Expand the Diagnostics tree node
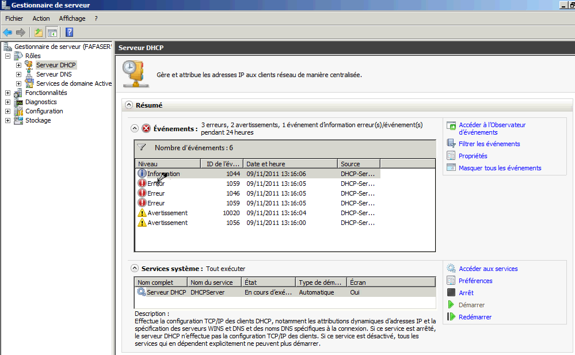Viewport: 575px width, 355px height. (x=7, y=102)
